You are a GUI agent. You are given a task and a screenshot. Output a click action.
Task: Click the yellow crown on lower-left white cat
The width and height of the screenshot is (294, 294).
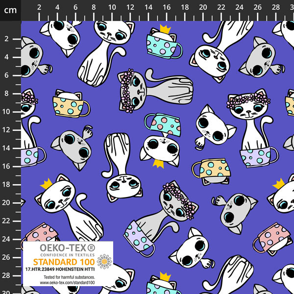[46, 184]
